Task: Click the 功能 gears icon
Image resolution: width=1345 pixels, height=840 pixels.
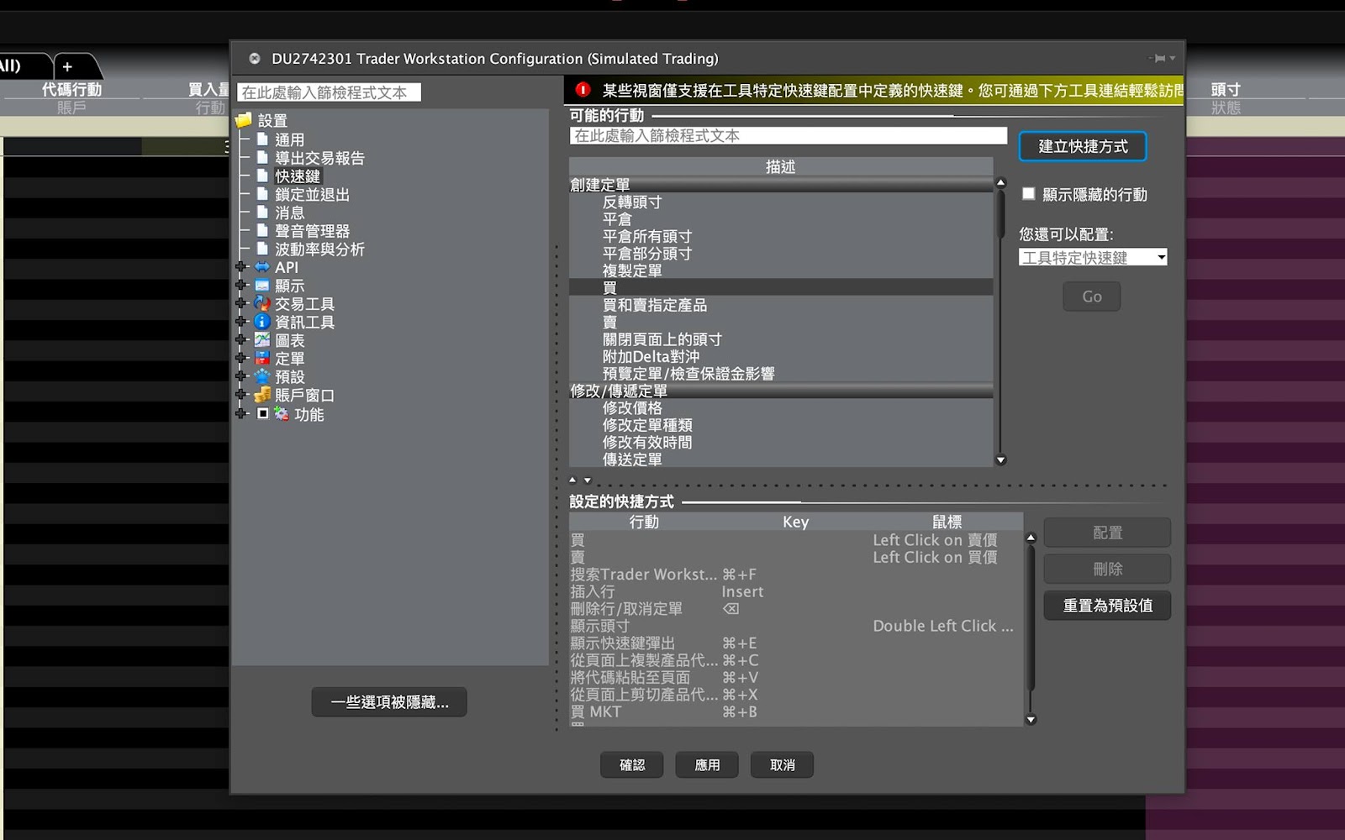Action: coord(282,413)
